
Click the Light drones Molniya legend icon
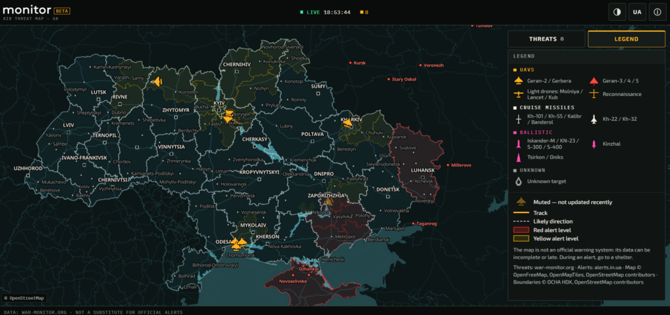click(519, 94)
